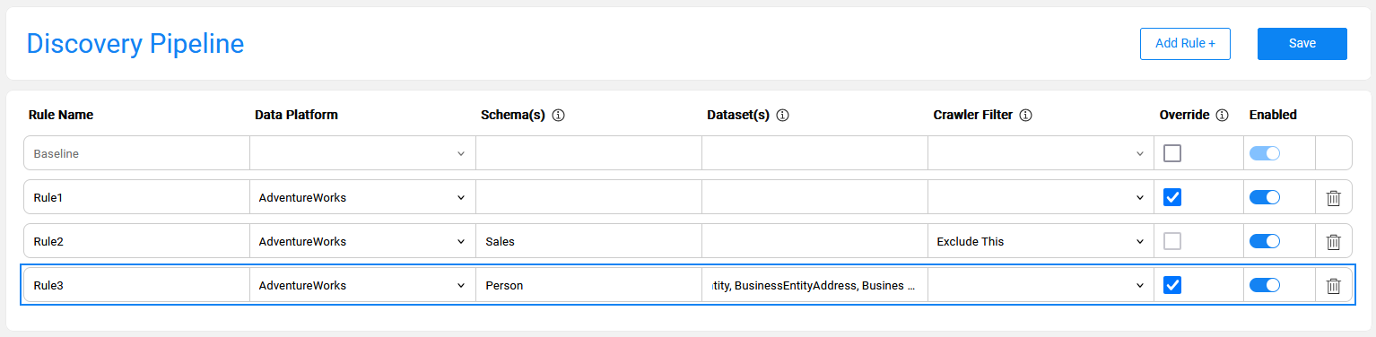Delete Rule2 using its trash icon
The height and width of the screenshot is (337, 1376).
(x=1333, y=242)
